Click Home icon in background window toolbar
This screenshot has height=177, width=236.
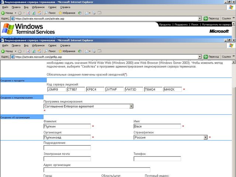[x=39, y=13]
